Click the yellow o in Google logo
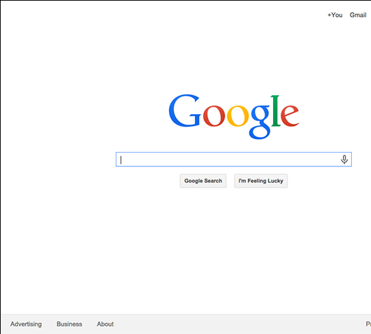The width and height of the screenshot is (371, 334). (238, 116)
